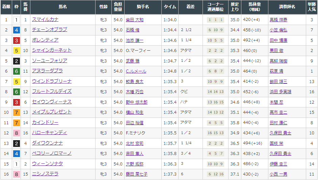Image resolution: width=318 pixels, height=180 pixels.
Task: Open horse page for スマイルカナ
Action: pyautogui.click(x=45, y=20)
